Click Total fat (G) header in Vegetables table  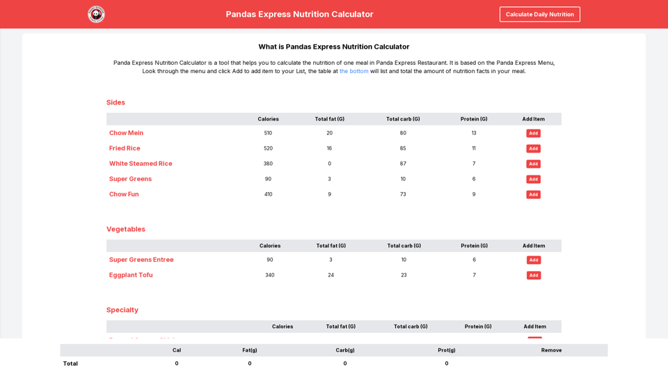click(x=331, y=246)
